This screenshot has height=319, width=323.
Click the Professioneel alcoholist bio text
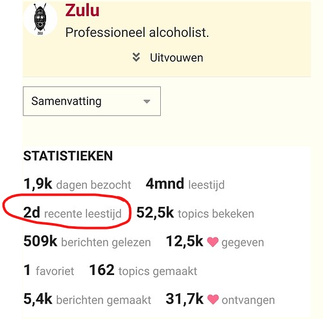point(137,32)
